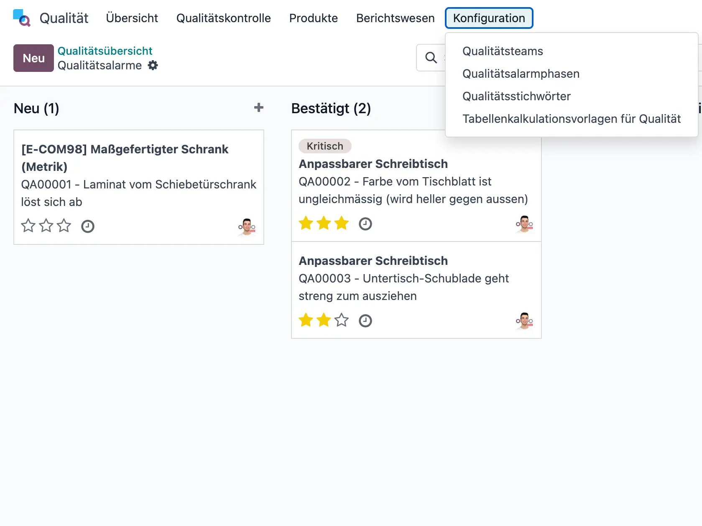
Task: Click the assignee avatar on QA00001 card
Action: pyautogui.click(x=246, y=227)
